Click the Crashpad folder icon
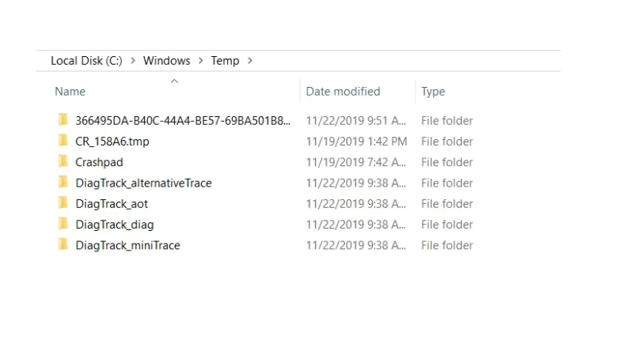This screenshot has height=344, width=633. [63, 161]
